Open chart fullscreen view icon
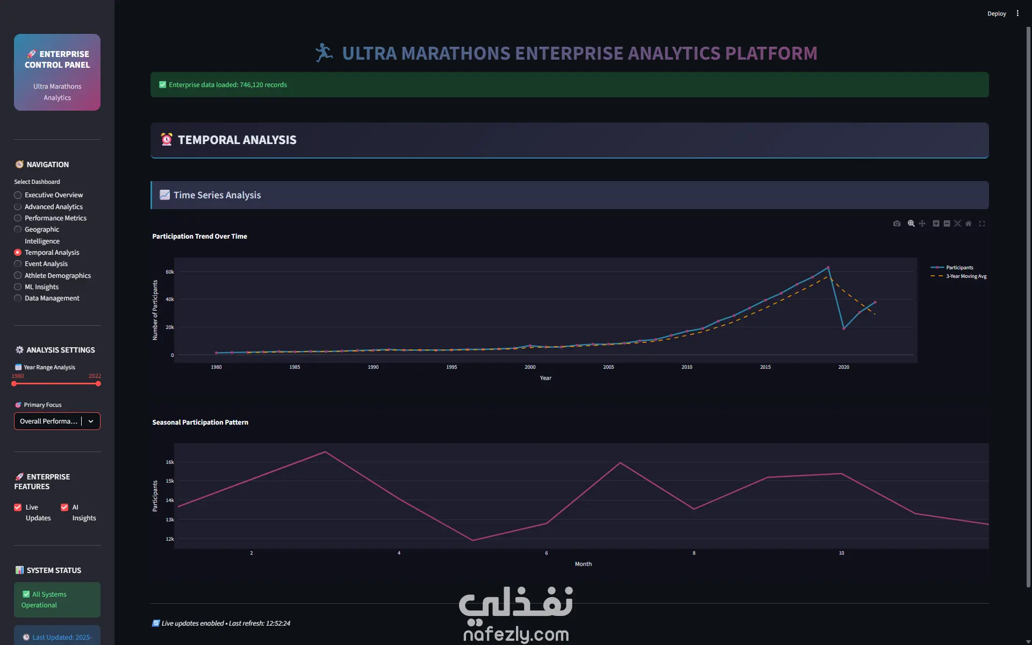Viewport: 1032px width, 645px height. [x=982, y=224]
